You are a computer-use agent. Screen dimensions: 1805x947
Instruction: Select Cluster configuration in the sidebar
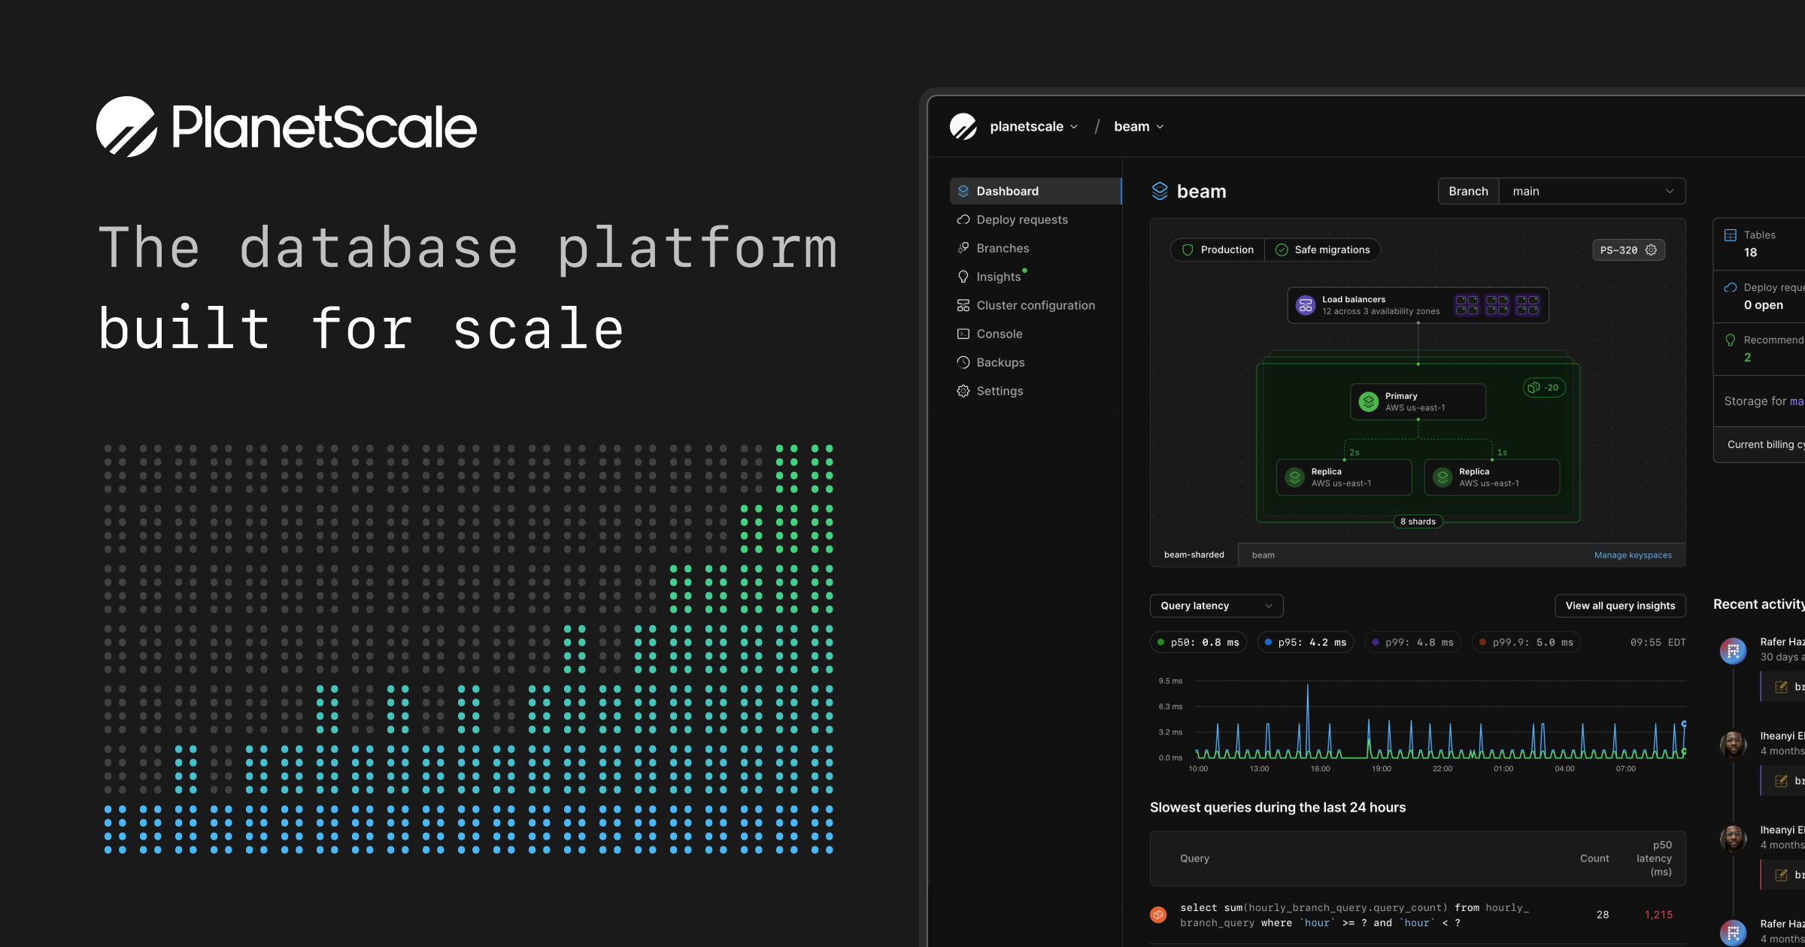click(1036, 305)
